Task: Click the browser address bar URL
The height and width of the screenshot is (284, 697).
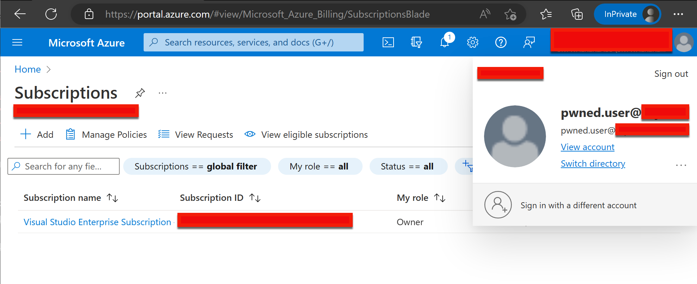Action: pyautogui.click(x=268, y=14)
